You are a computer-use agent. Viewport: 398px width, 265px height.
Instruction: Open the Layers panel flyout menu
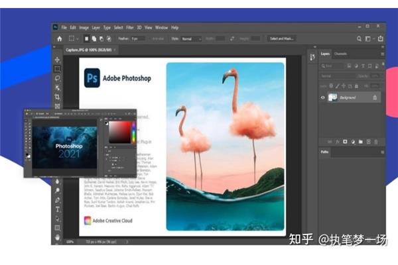(x=382, y=54)
